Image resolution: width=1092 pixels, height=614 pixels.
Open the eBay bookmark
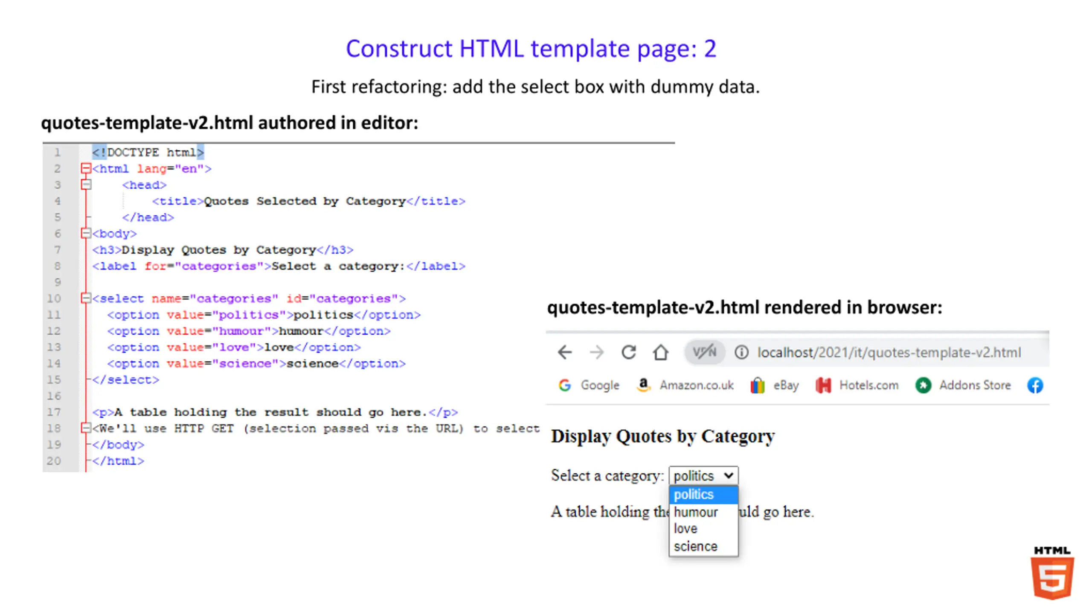(775, 385)
